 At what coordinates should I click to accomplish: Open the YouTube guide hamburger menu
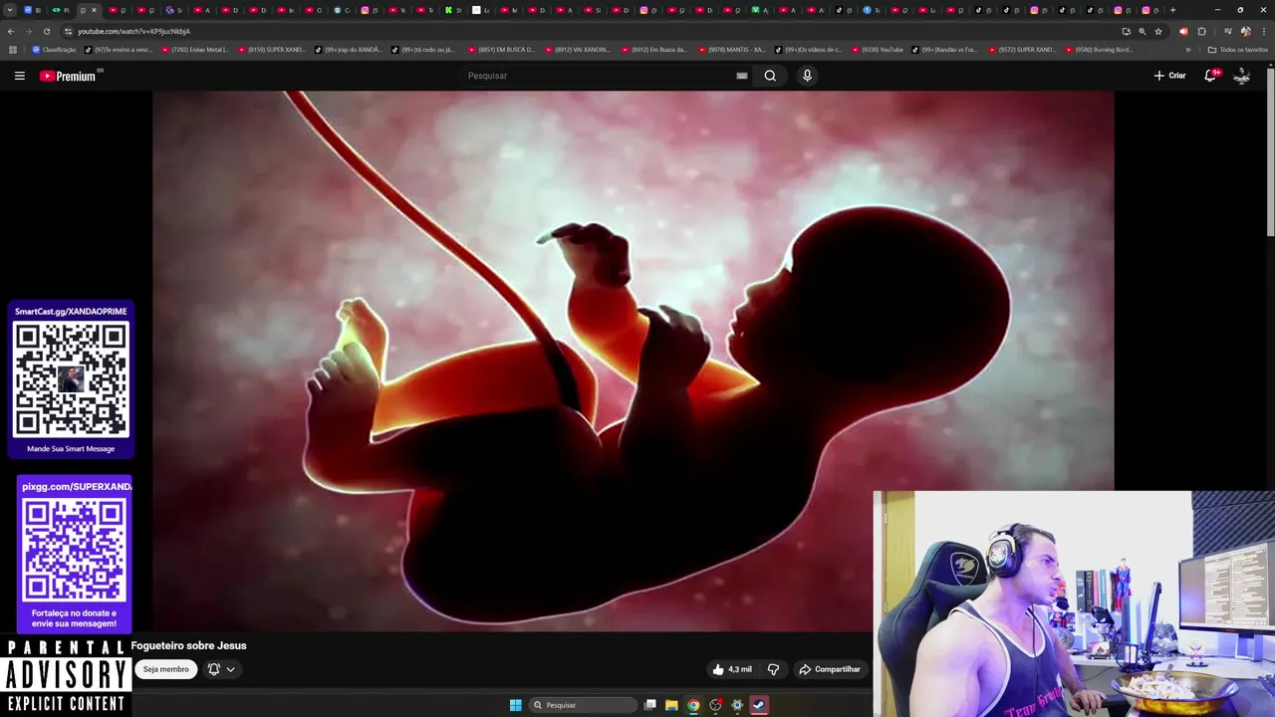click(x=19, y=76)
